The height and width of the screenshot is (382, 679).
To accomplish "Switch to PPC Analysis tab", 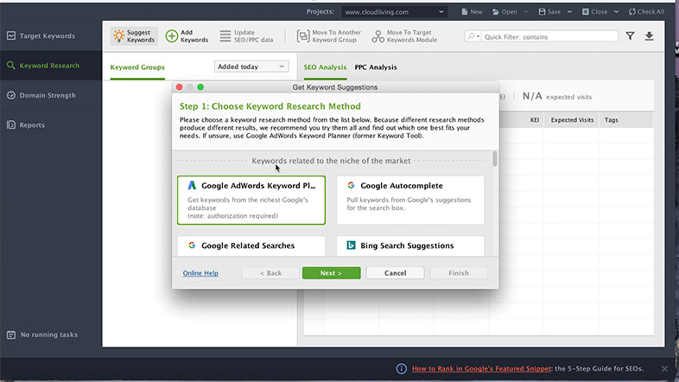I will 376,67.
